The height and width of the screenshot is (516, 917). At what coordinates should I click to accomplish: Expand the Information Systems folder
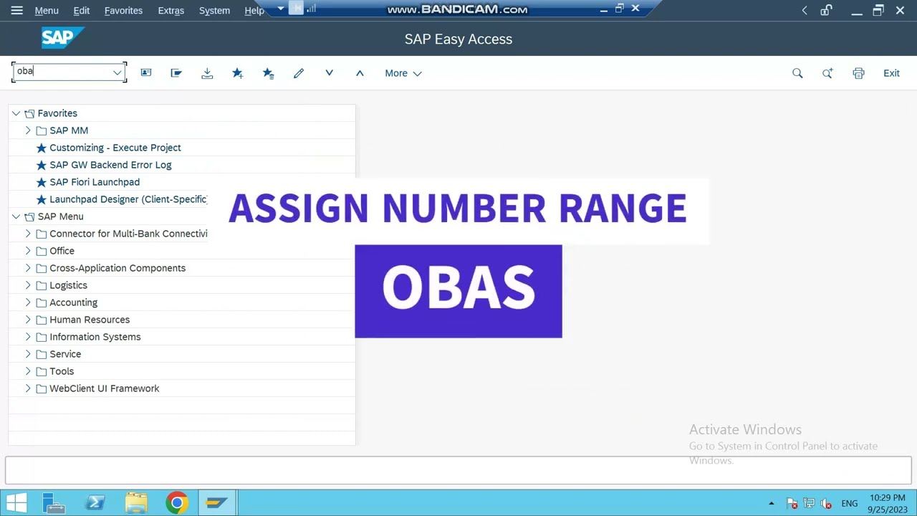pos(28,337)
